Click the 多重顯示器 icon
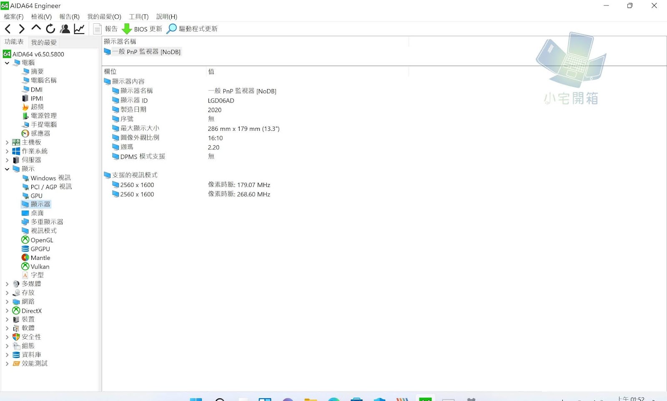 coord(25,222)
